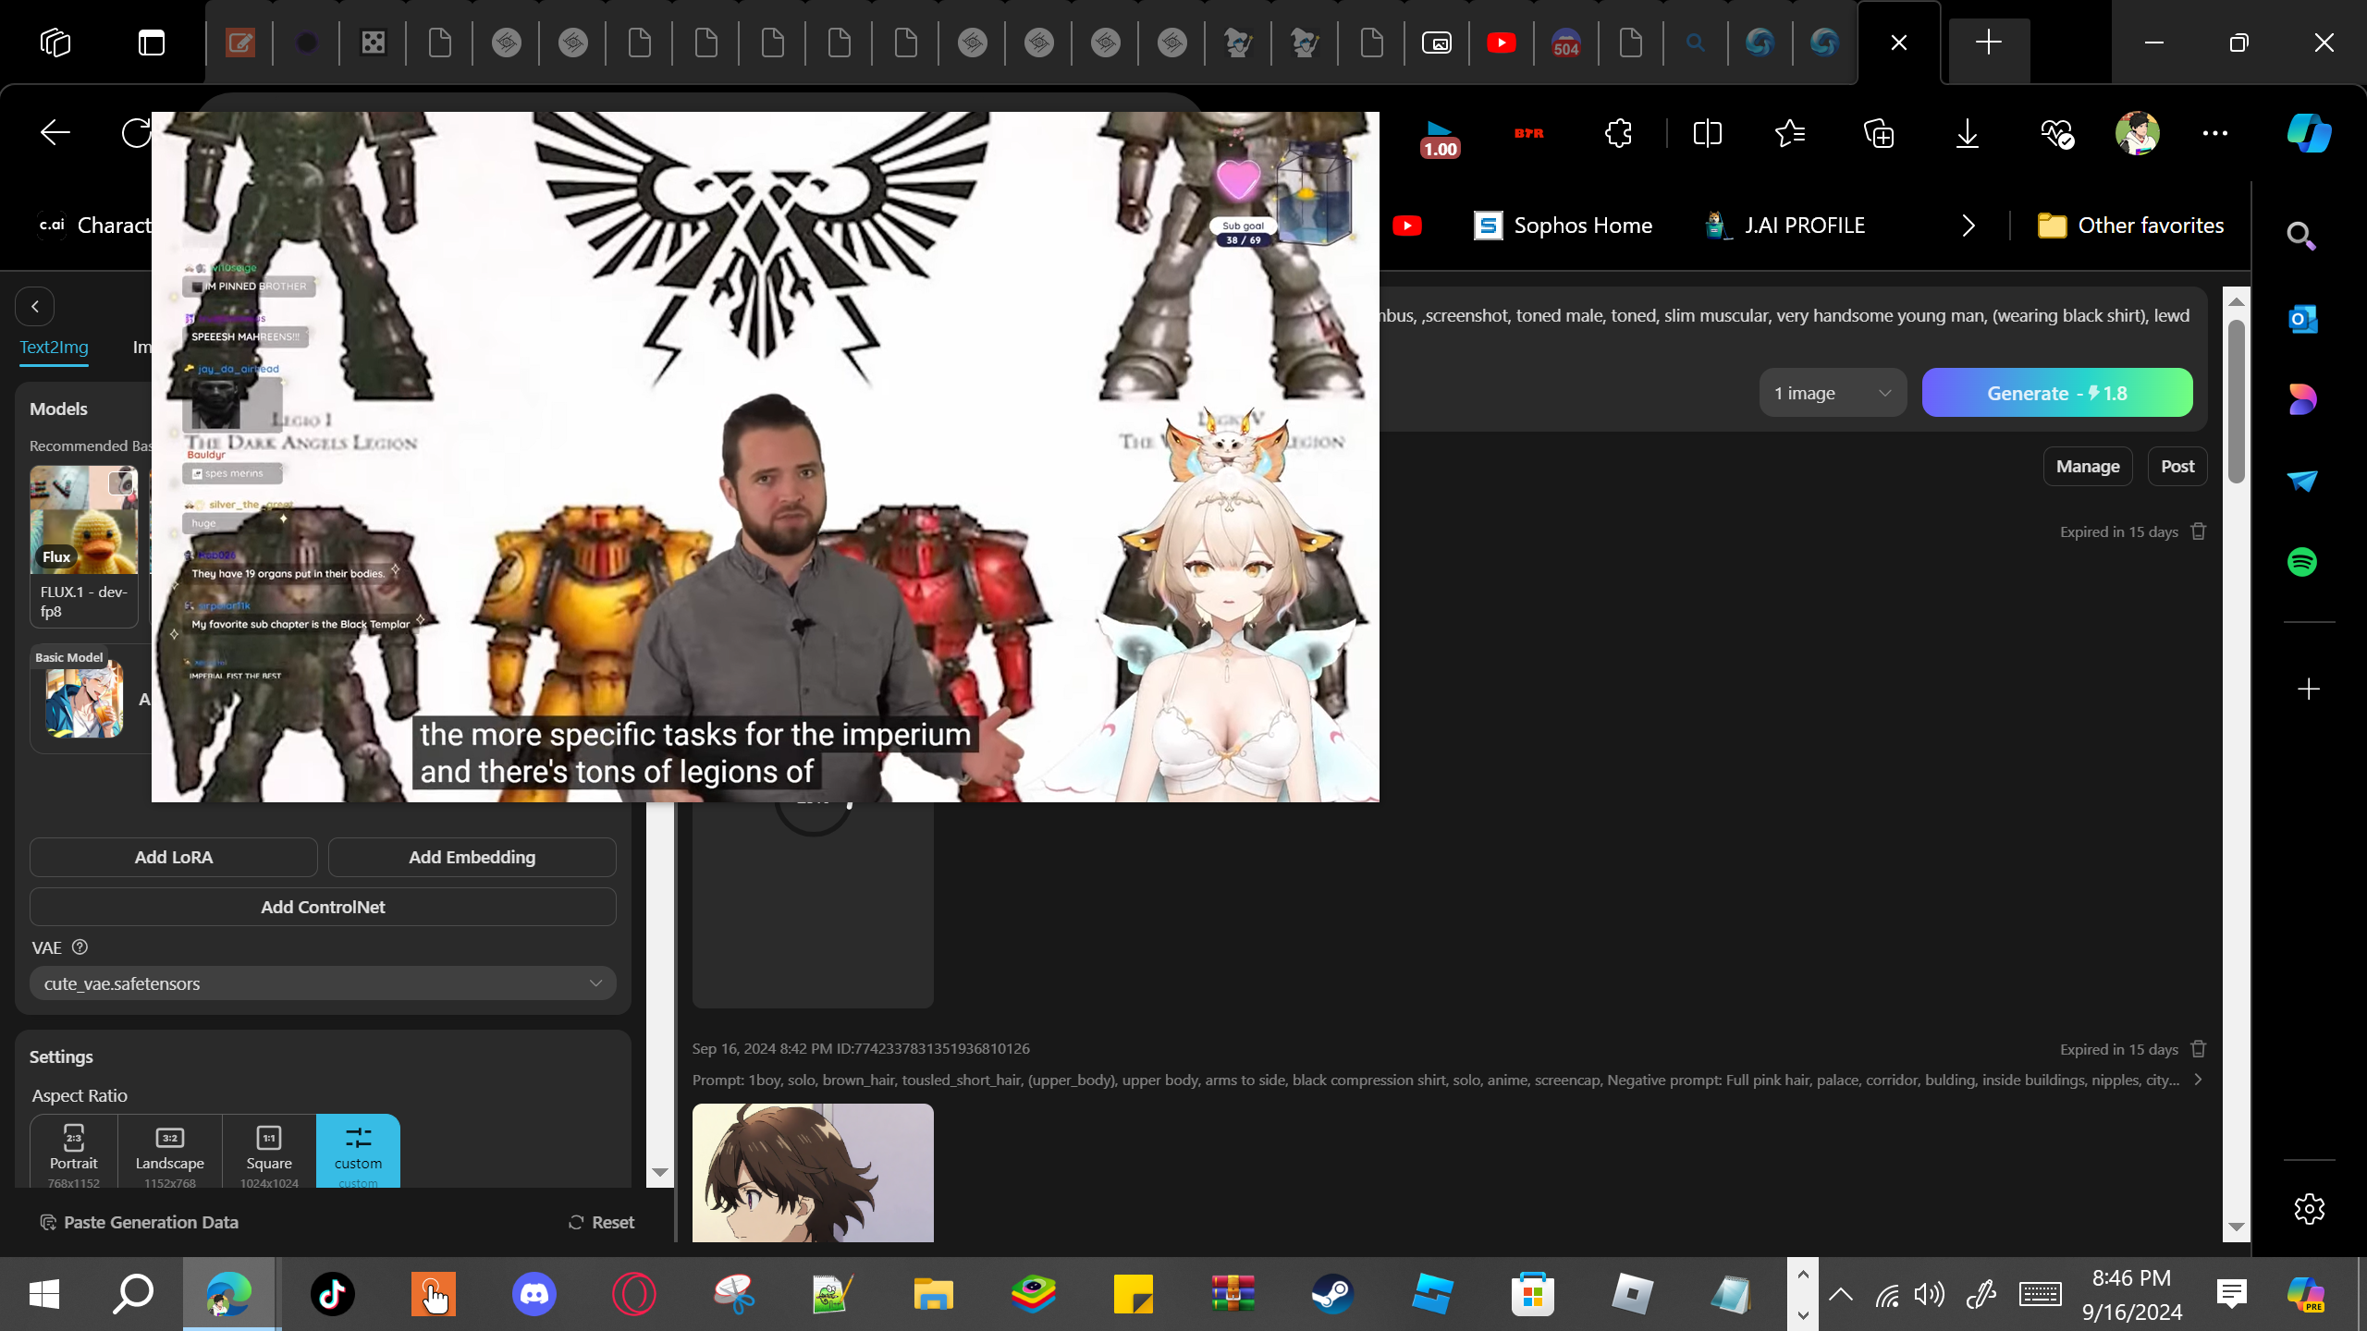Go back using the browser back arrow
Image resolution: width=2367 pixels, height=1331 pixels.
point(55,133)
